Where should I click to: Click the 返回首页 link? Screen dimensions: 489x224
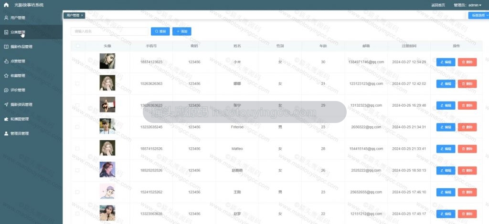[x=438, y=5]
